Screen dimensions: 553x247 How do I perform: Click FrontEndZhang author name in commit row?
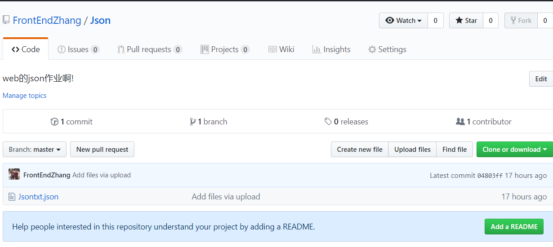(x=47, y=175)
